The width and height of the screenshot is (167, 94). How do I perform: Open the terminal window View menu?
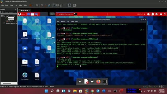tap(72, 22)
